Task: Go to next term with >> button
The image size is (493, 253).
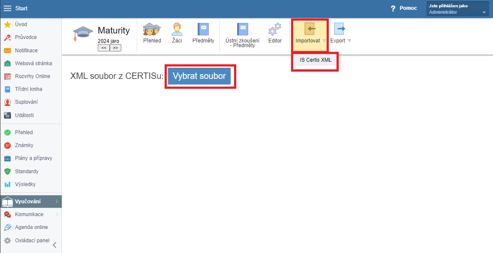Action: point(115,48)
